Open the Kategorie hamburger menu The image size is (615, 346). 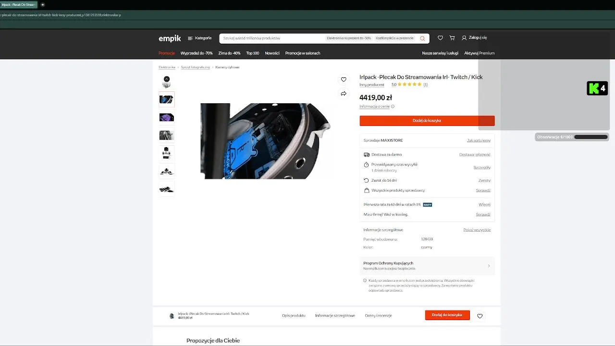tap(199, 38)
